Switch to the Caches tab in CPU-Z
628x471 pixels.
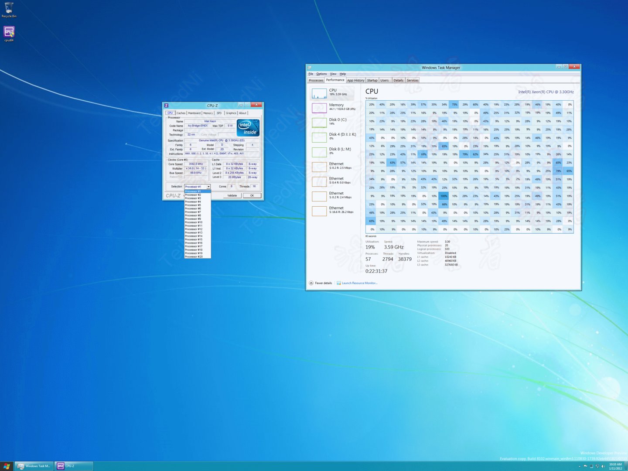(181, 113)
